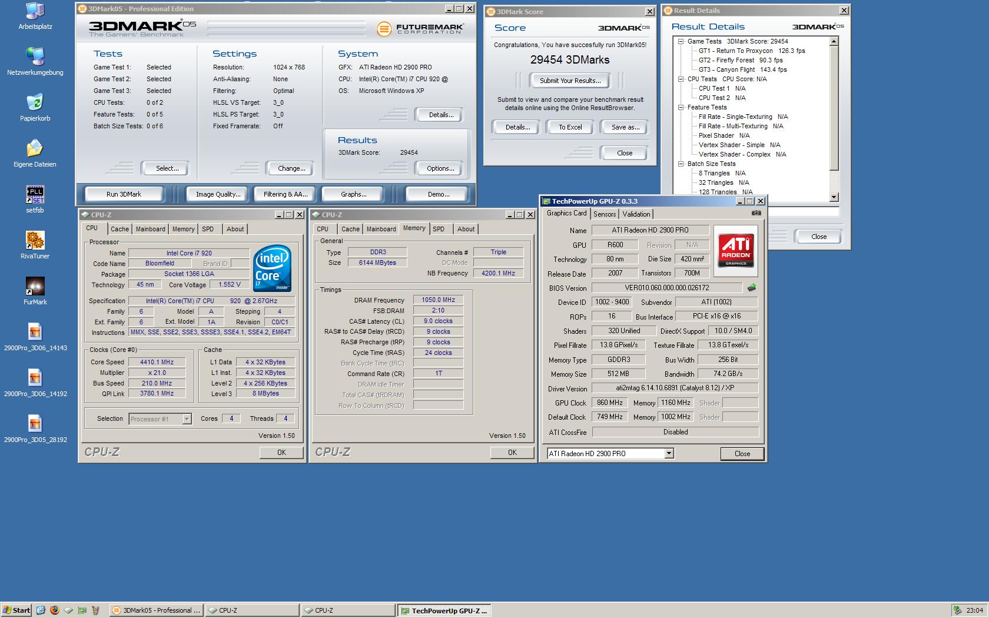Click the Intel Core i7 logo in CPU-Z
The image size is (989, 618).
click(273, 268)
